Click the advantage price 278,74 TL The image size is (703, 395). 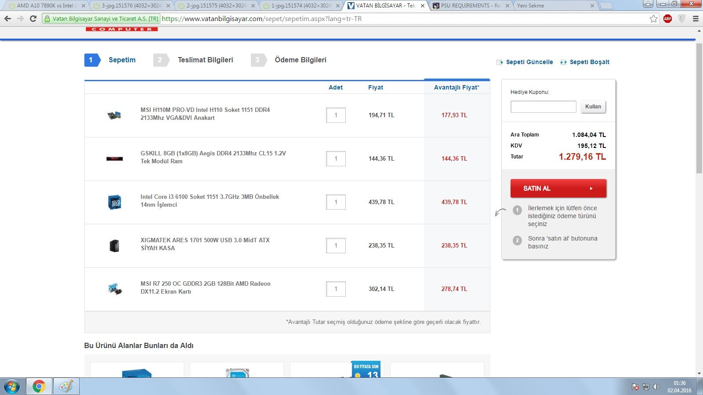(454, 289)
